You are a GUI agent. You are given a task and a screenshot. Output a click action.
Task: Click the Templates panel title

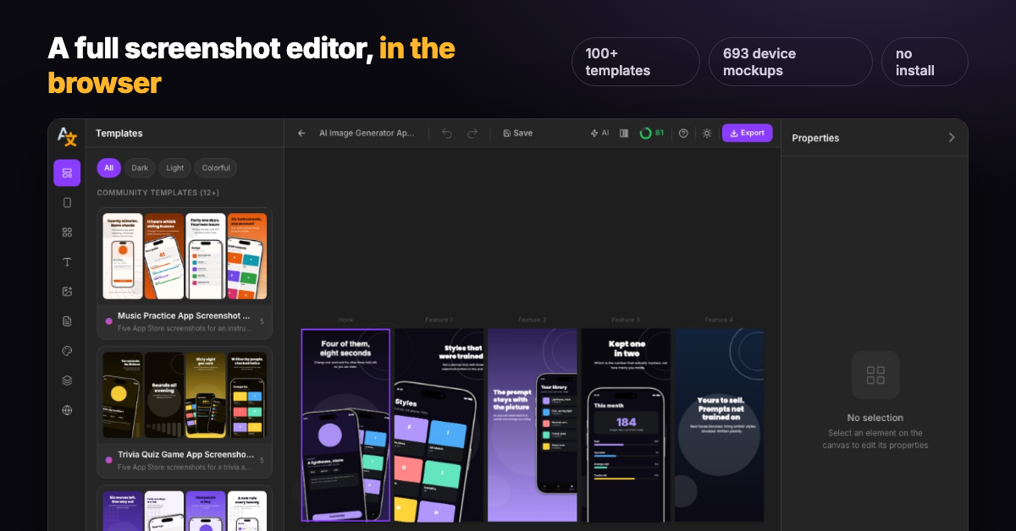coord(119,134)
